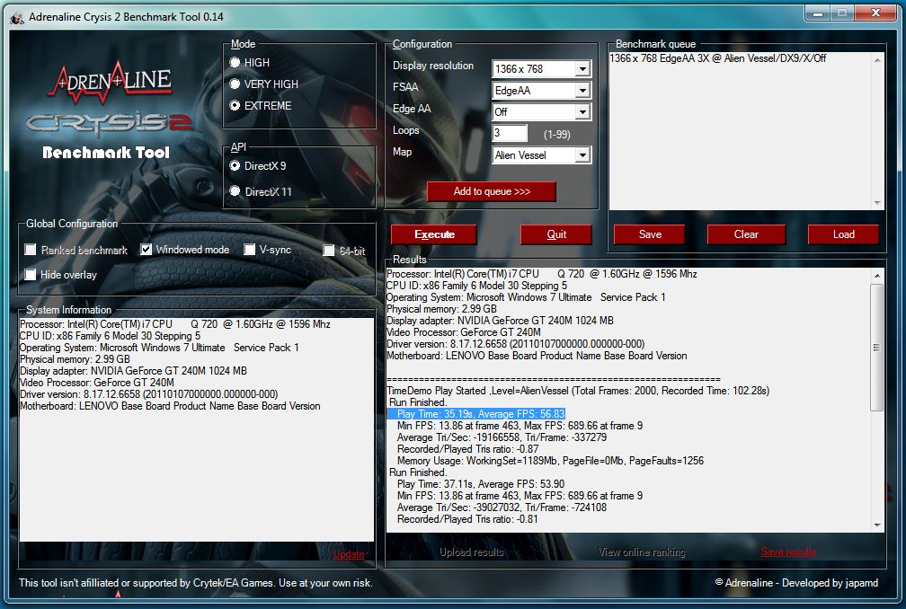Choose the EXTREME quality mode

click(x=235, y=106)
